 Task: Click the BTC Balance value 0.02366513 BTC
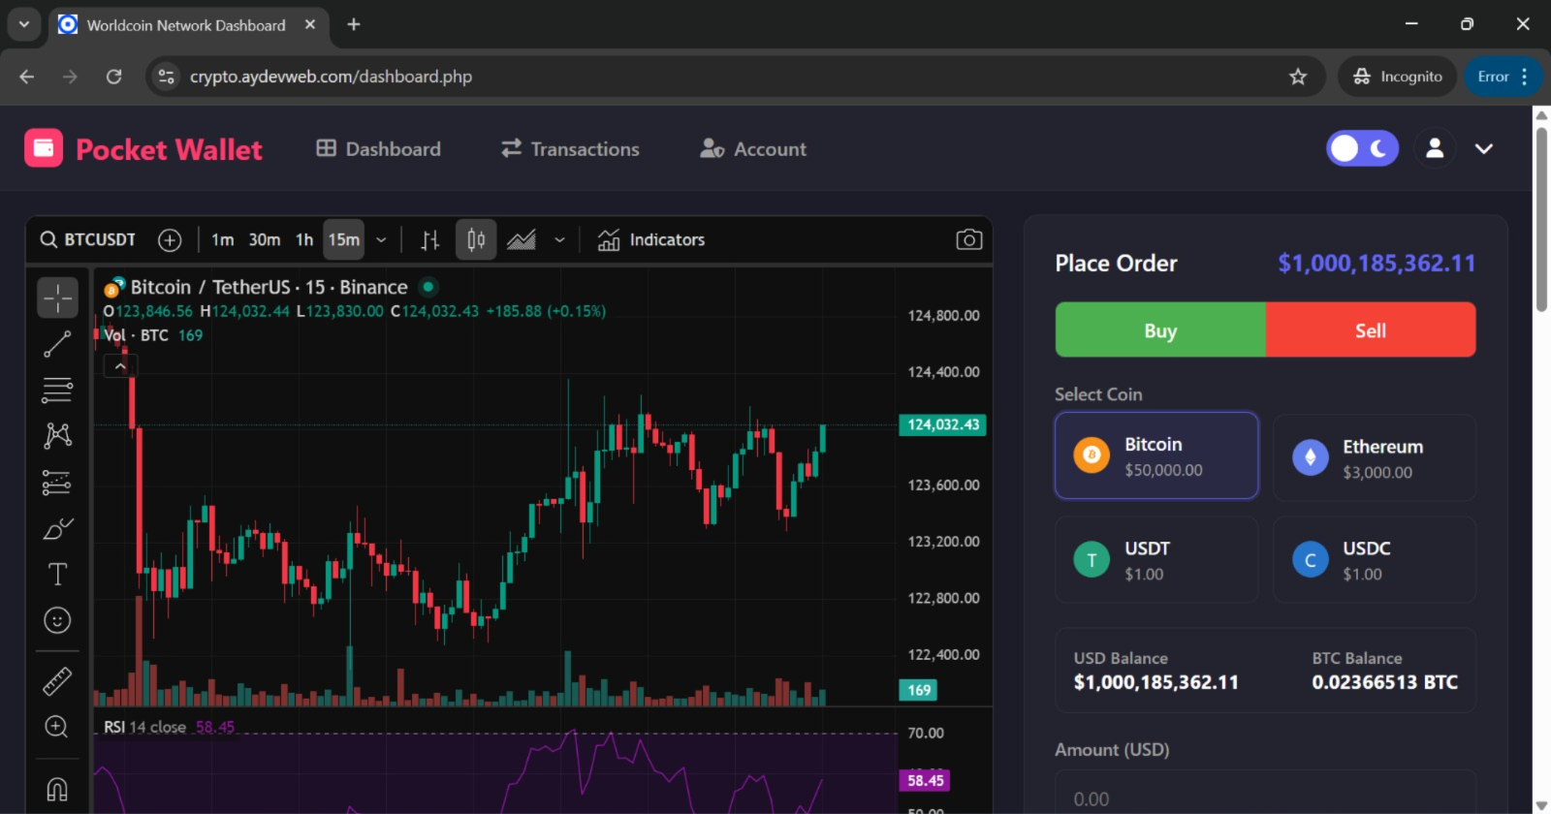[x=1384, y=682]
